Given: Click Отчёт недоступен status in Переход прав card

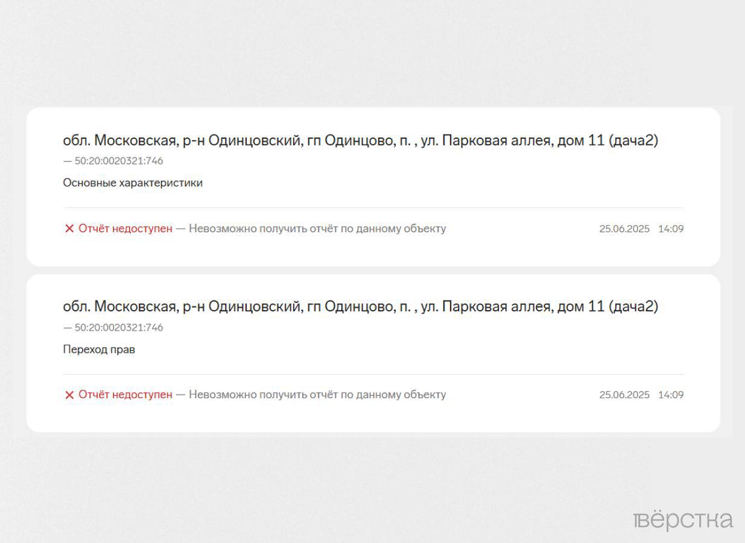Looking at the screenshot, I should point(125,395).
